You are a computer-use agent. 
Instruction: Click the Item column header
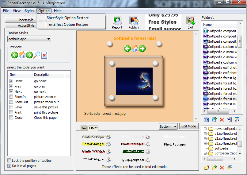pos(20,75)
